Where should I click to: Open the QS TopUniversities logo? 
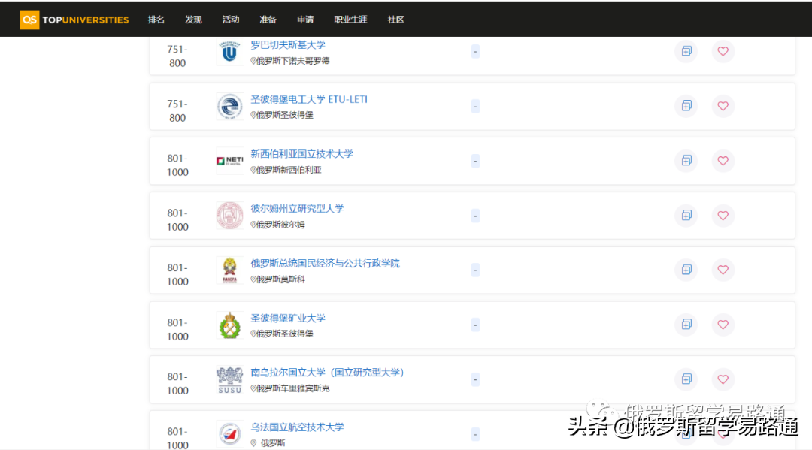pyautogui.click(x=74, y=20)
